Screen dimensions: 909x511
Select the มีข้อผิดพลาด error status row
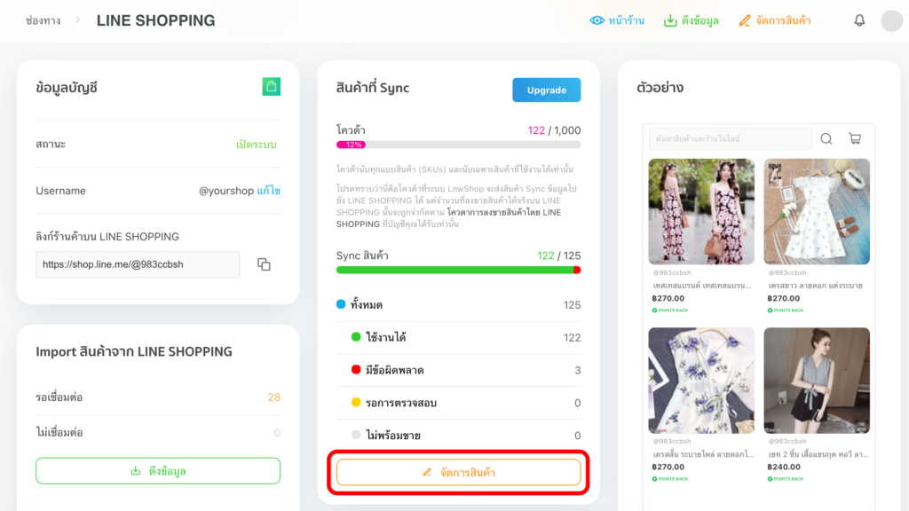pos(458,370)
